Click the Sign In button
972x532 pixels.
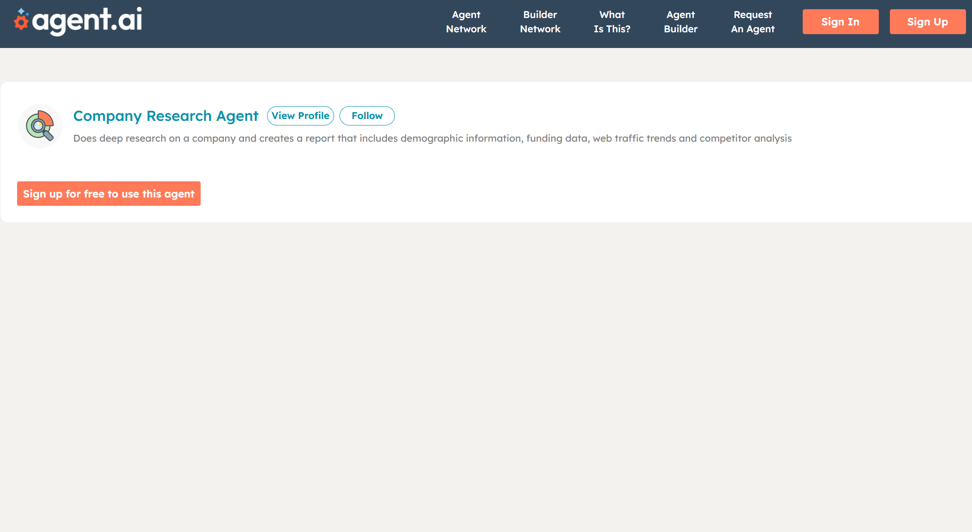click(x=841, y=21)
